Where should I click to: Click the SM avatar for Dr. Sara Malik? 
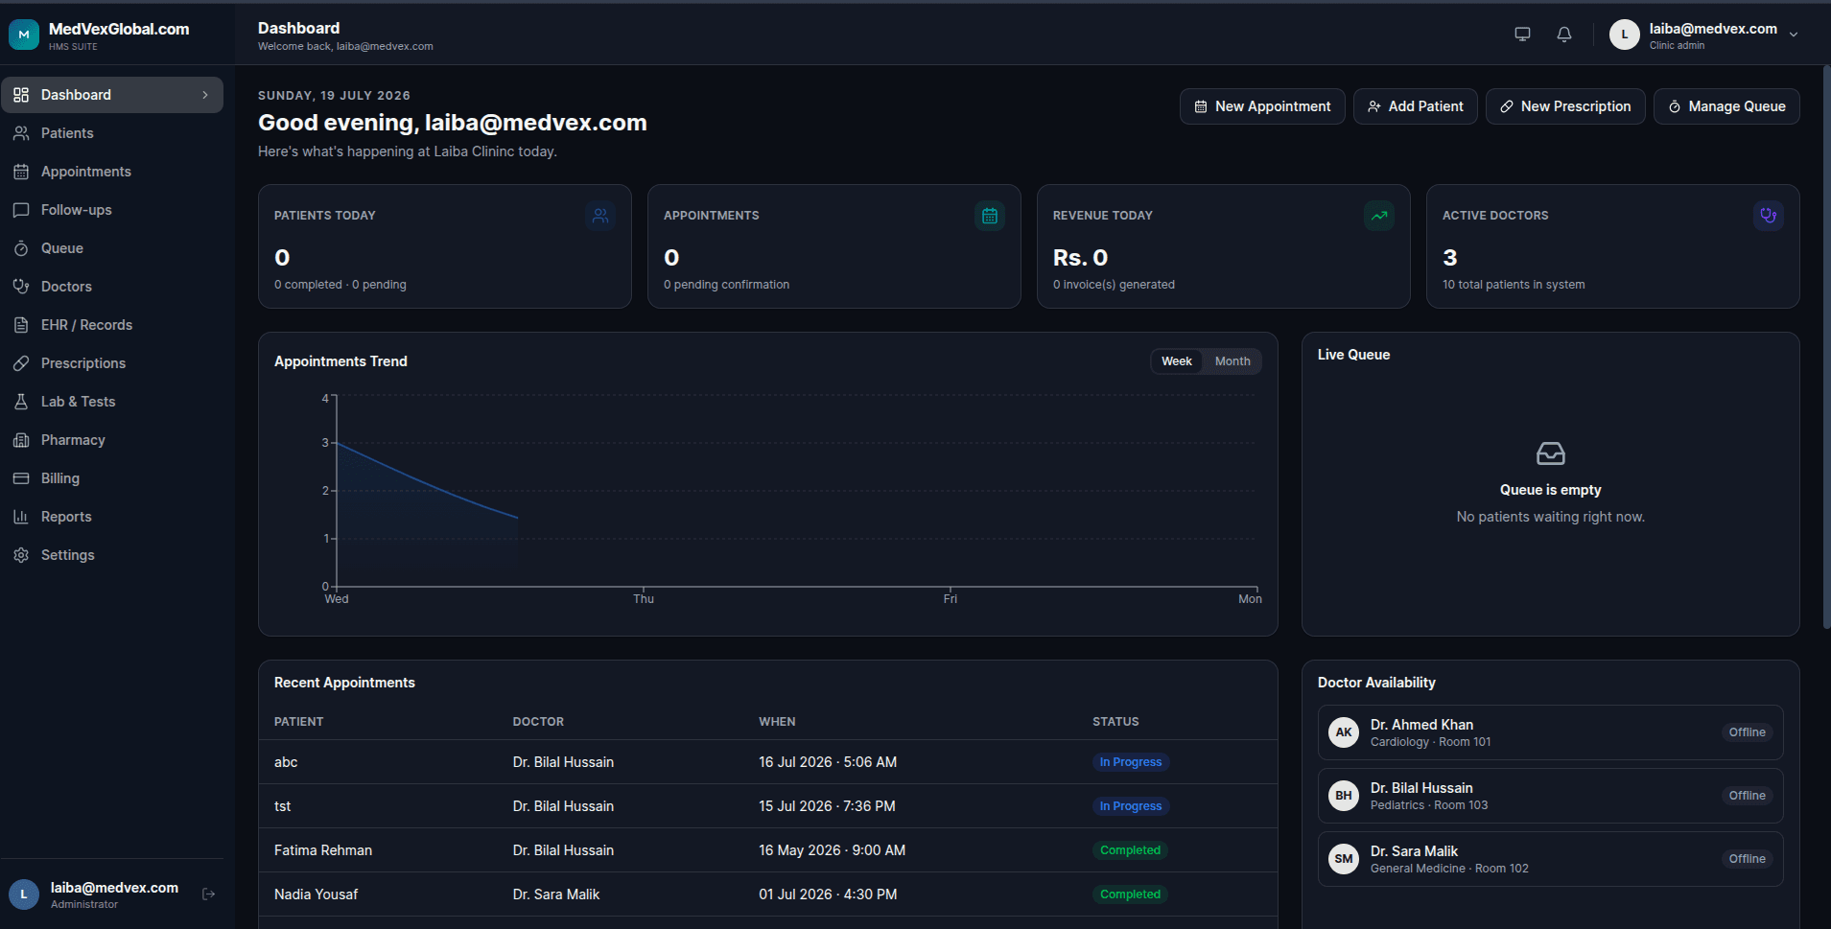(1344, 859)
